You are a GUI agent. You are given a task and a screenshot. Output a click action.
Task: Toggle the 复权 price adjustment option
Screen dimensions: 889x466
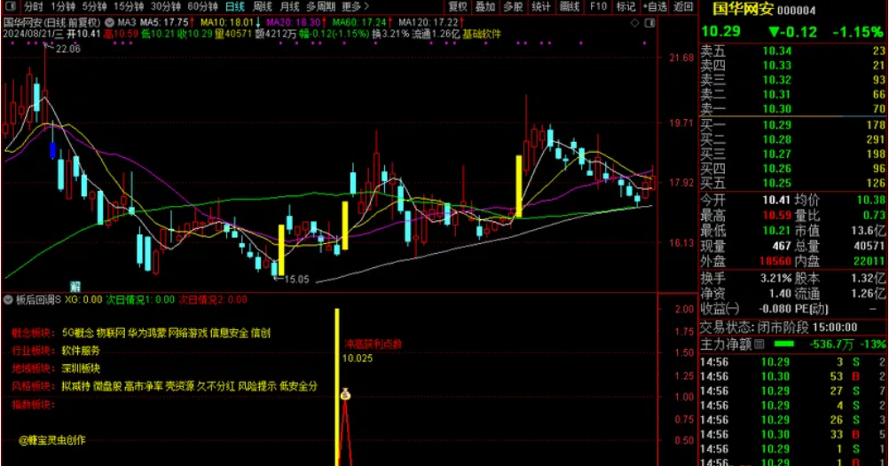458,6
